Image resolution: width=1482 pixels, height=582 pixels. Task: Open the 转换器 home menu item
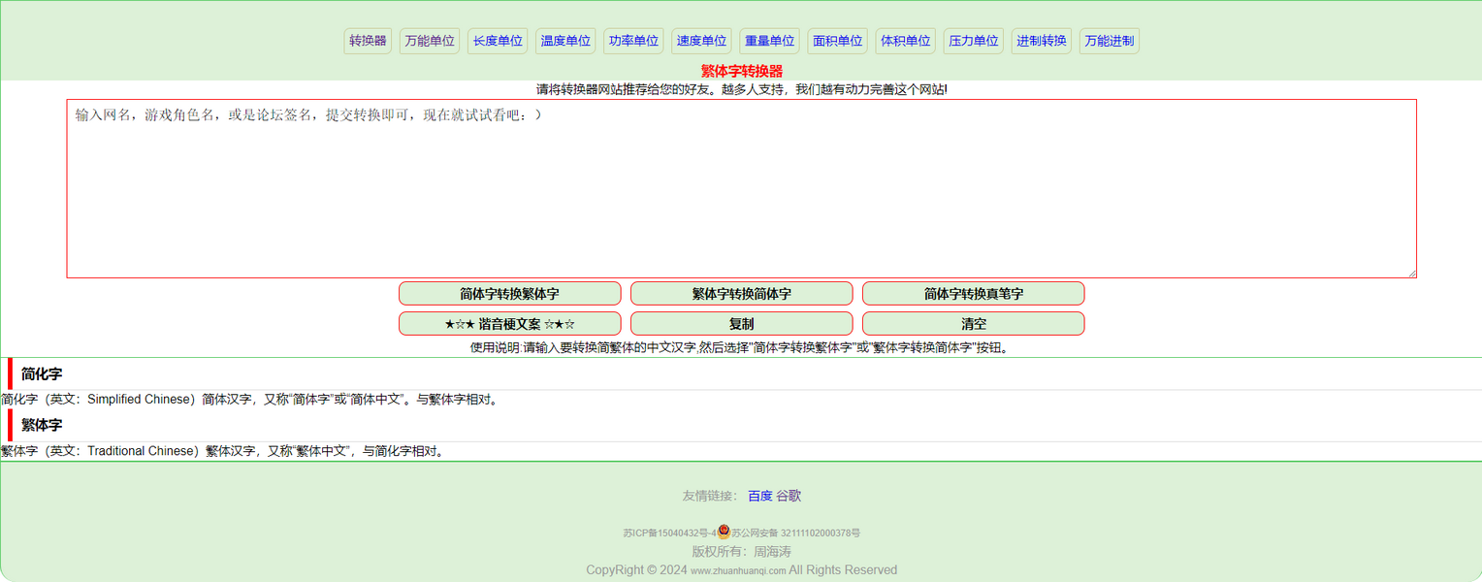click(368, 41)
